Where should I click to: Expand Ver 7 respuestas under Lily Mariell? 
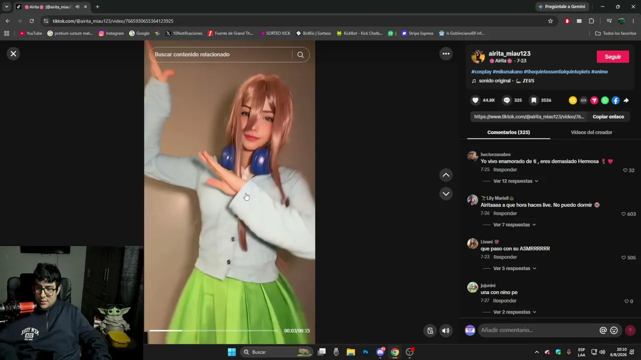[514, 224]
